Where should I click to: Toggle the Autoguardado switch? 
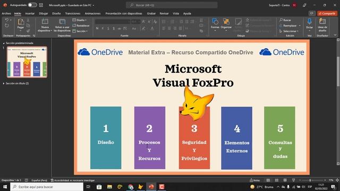(x=32, y=5)
